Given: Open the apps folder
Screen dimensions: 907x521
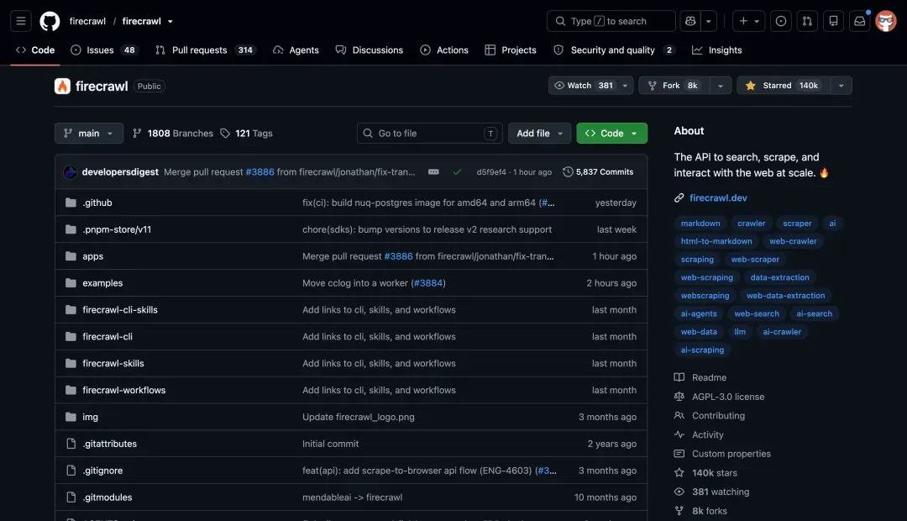Looking at the screenshot, I should click(x=92, y=256).
